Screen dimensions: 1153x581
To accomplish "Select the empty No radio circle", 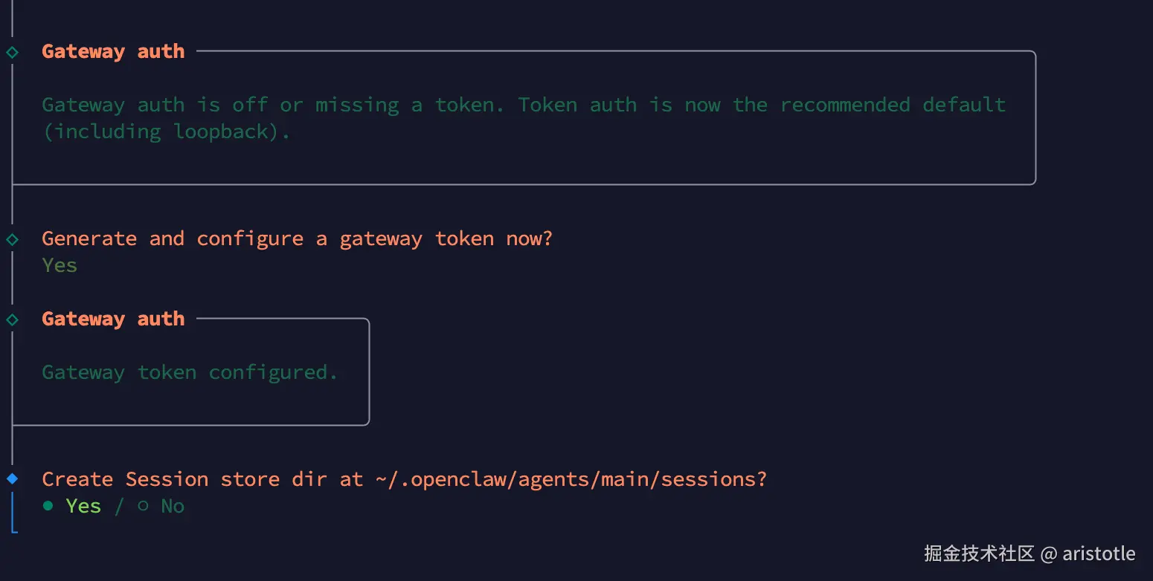I will [x=144, y=506].
